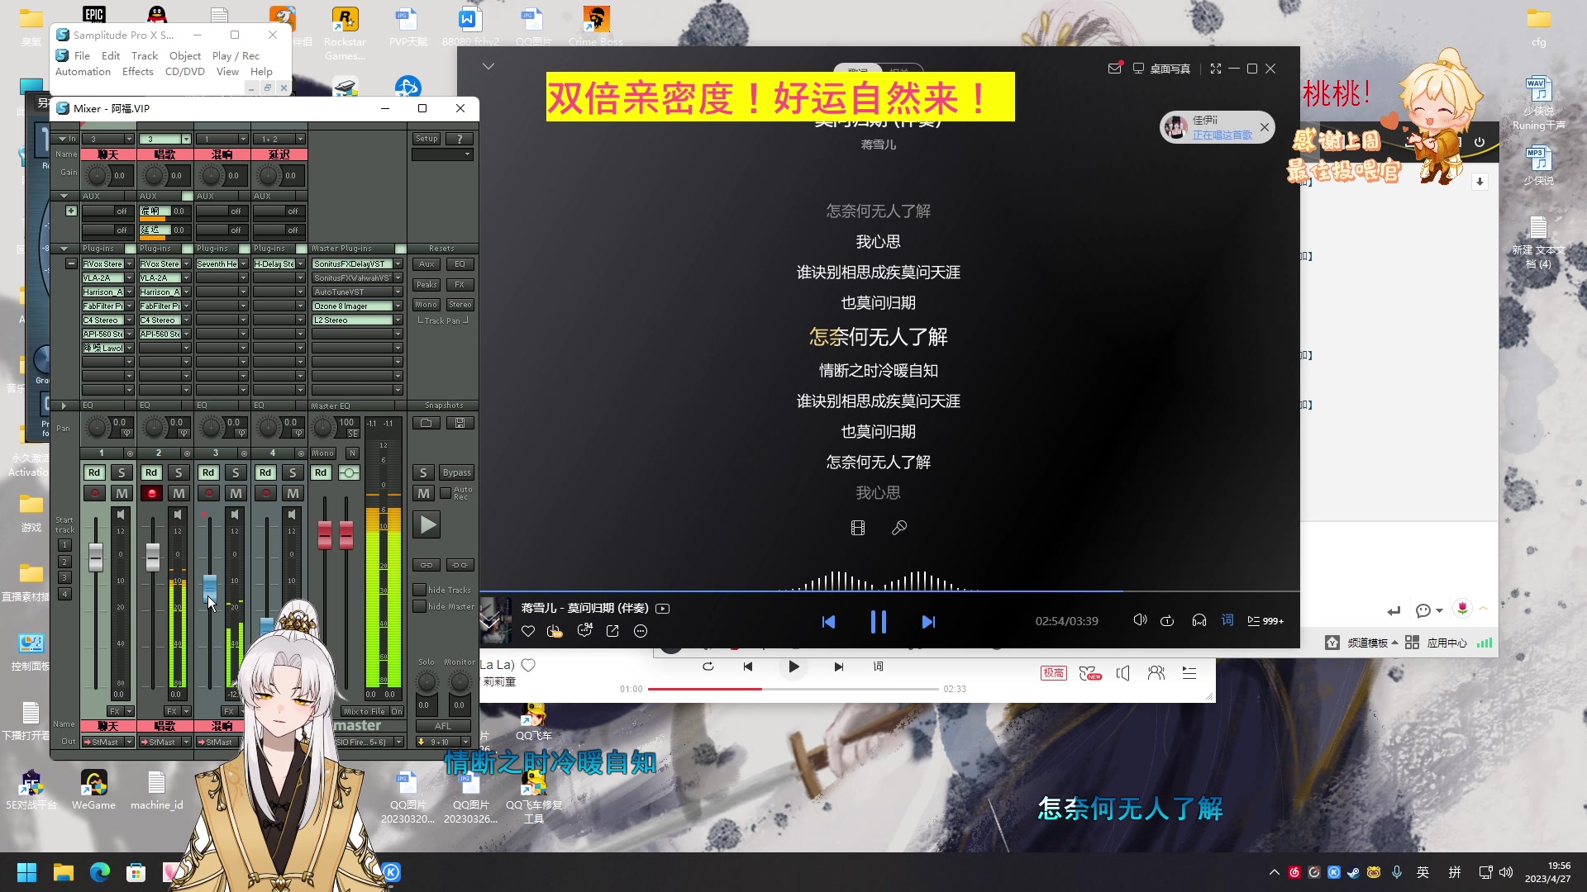Download the song via the VIP download icon

click(x=555, y=631)
